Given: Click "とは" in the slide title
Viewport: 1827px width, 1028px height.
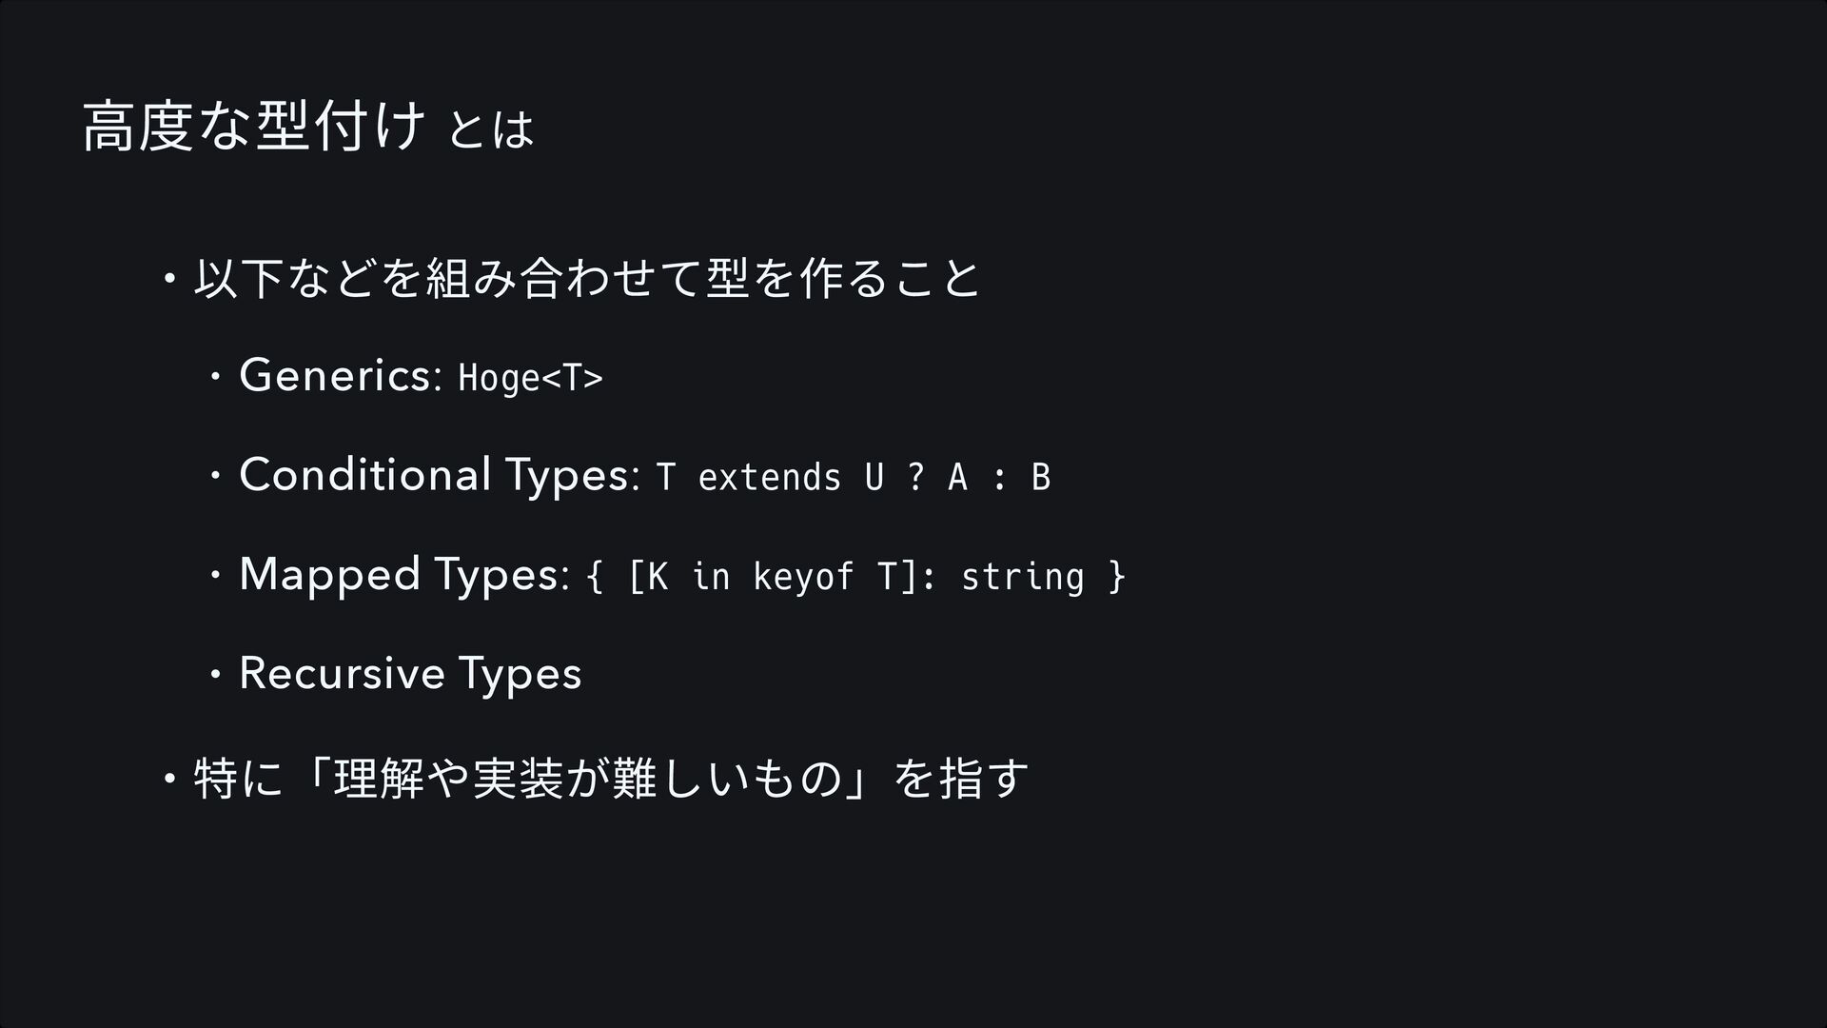Looking at the screenshot, I should point(490,130).
